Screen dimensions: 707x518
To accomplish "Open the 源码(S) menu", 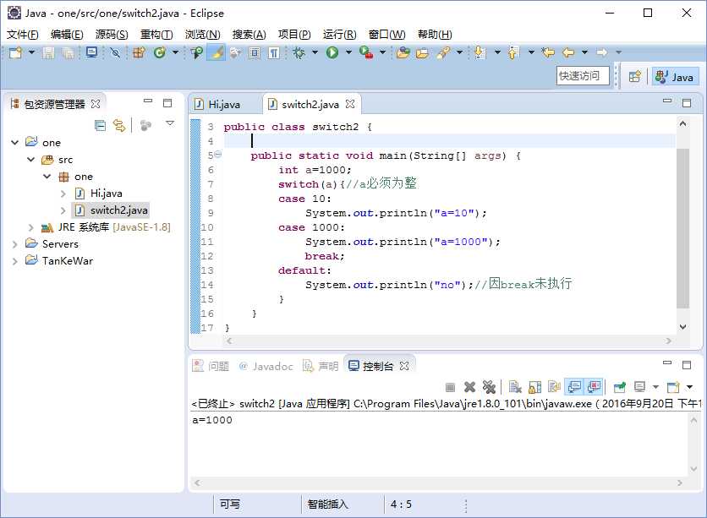I will 112,35.
